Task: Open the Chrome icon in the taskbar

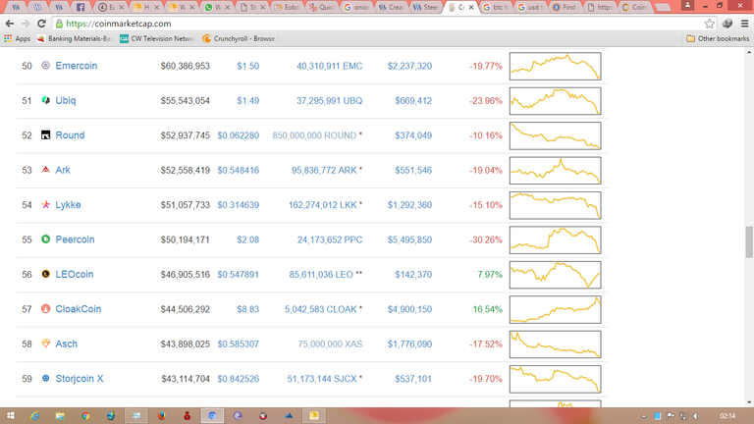Action: point(85,416)
